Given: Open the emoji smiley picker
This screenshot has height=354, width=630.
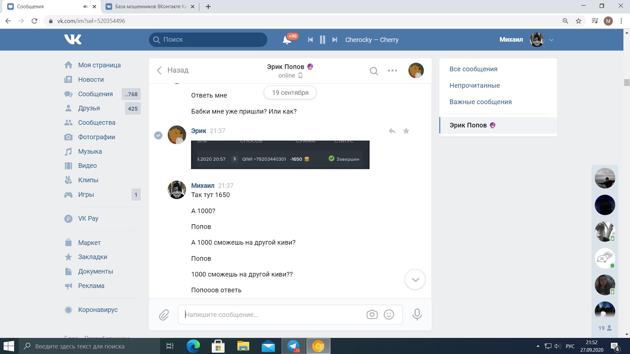Looking at the screenshot, I should pos(389,315).
